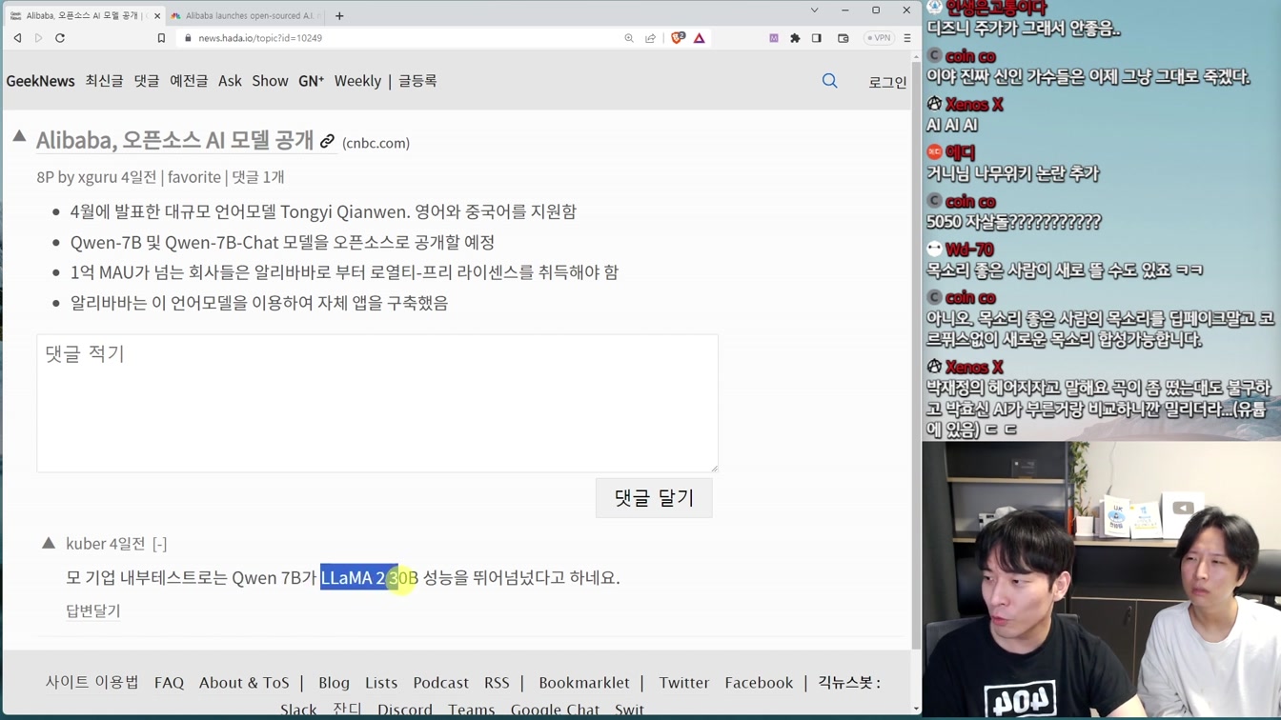Viewport: 1281px width, 720px height.
Task: Open the Twitter footer link
Action: 684,683
